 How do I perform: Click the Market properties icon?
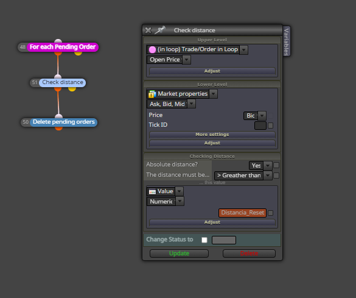click(x=152, y=94)
